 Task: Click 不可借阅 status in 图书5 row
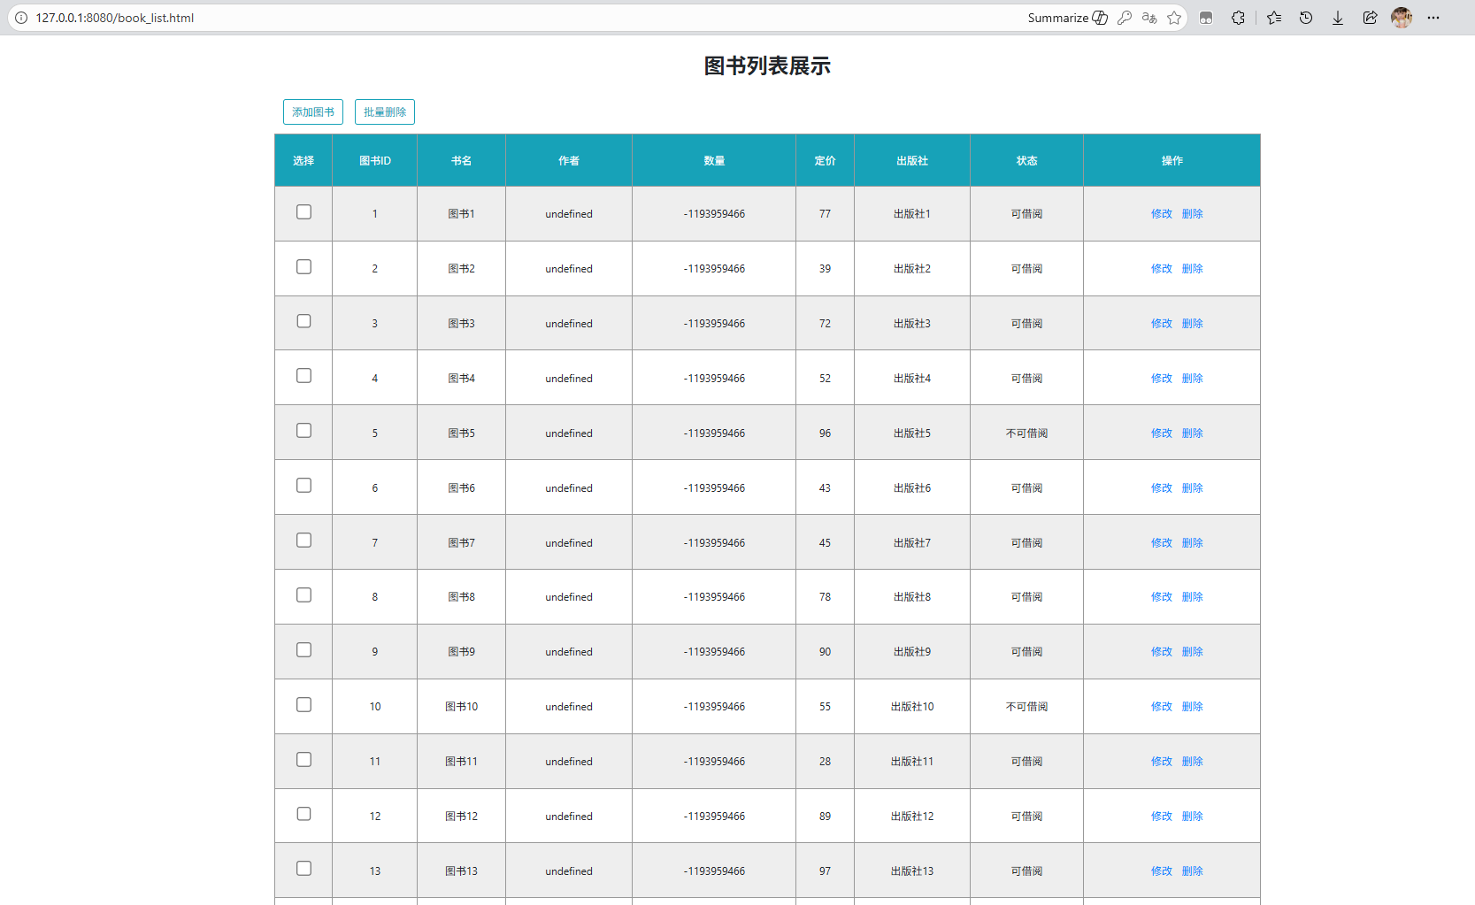coord(1026,433)
